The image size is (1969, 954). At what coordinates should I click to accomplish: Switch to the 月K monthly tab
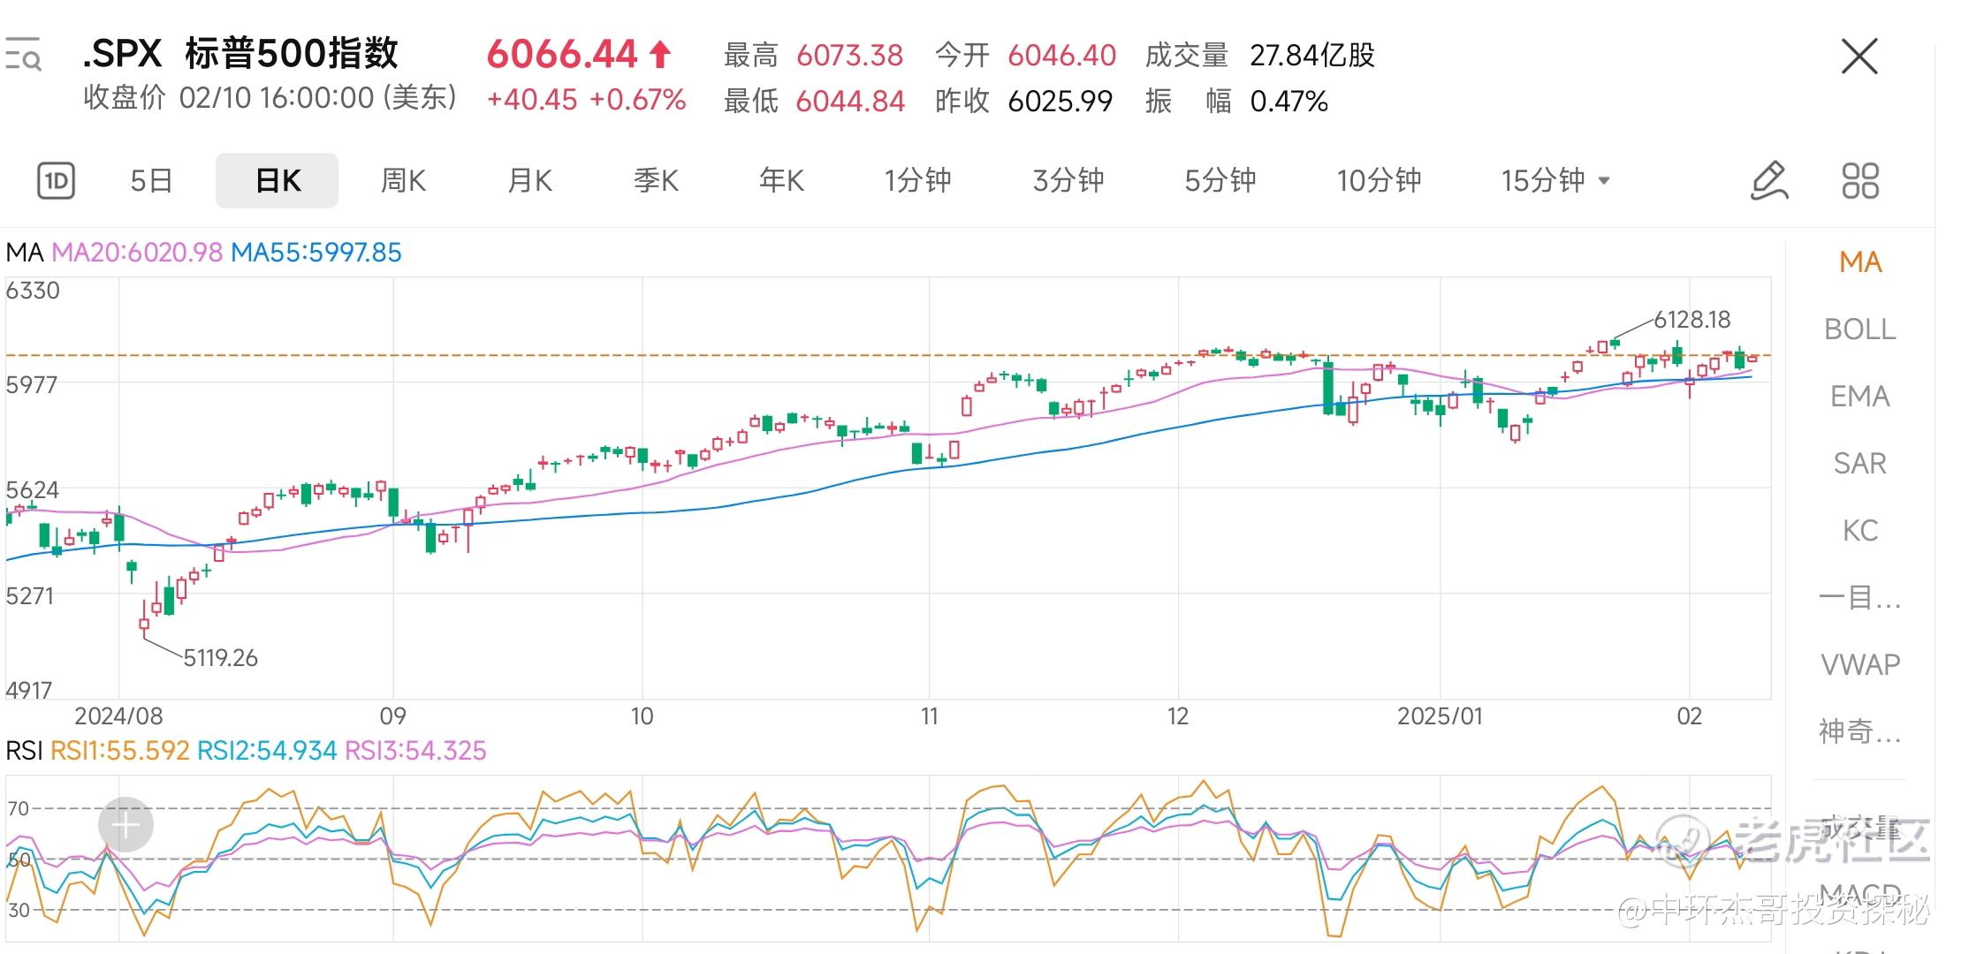529,181
